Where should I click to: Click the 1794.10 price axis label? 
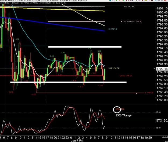coord(162,48)
